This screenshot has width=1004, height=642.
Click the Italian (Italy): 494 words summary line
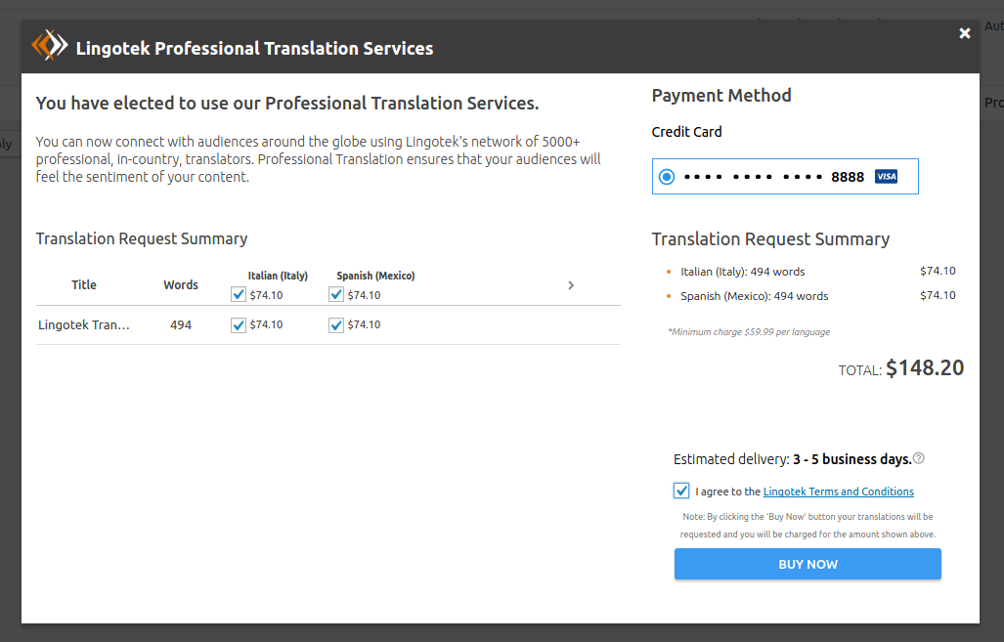[743, 272]
